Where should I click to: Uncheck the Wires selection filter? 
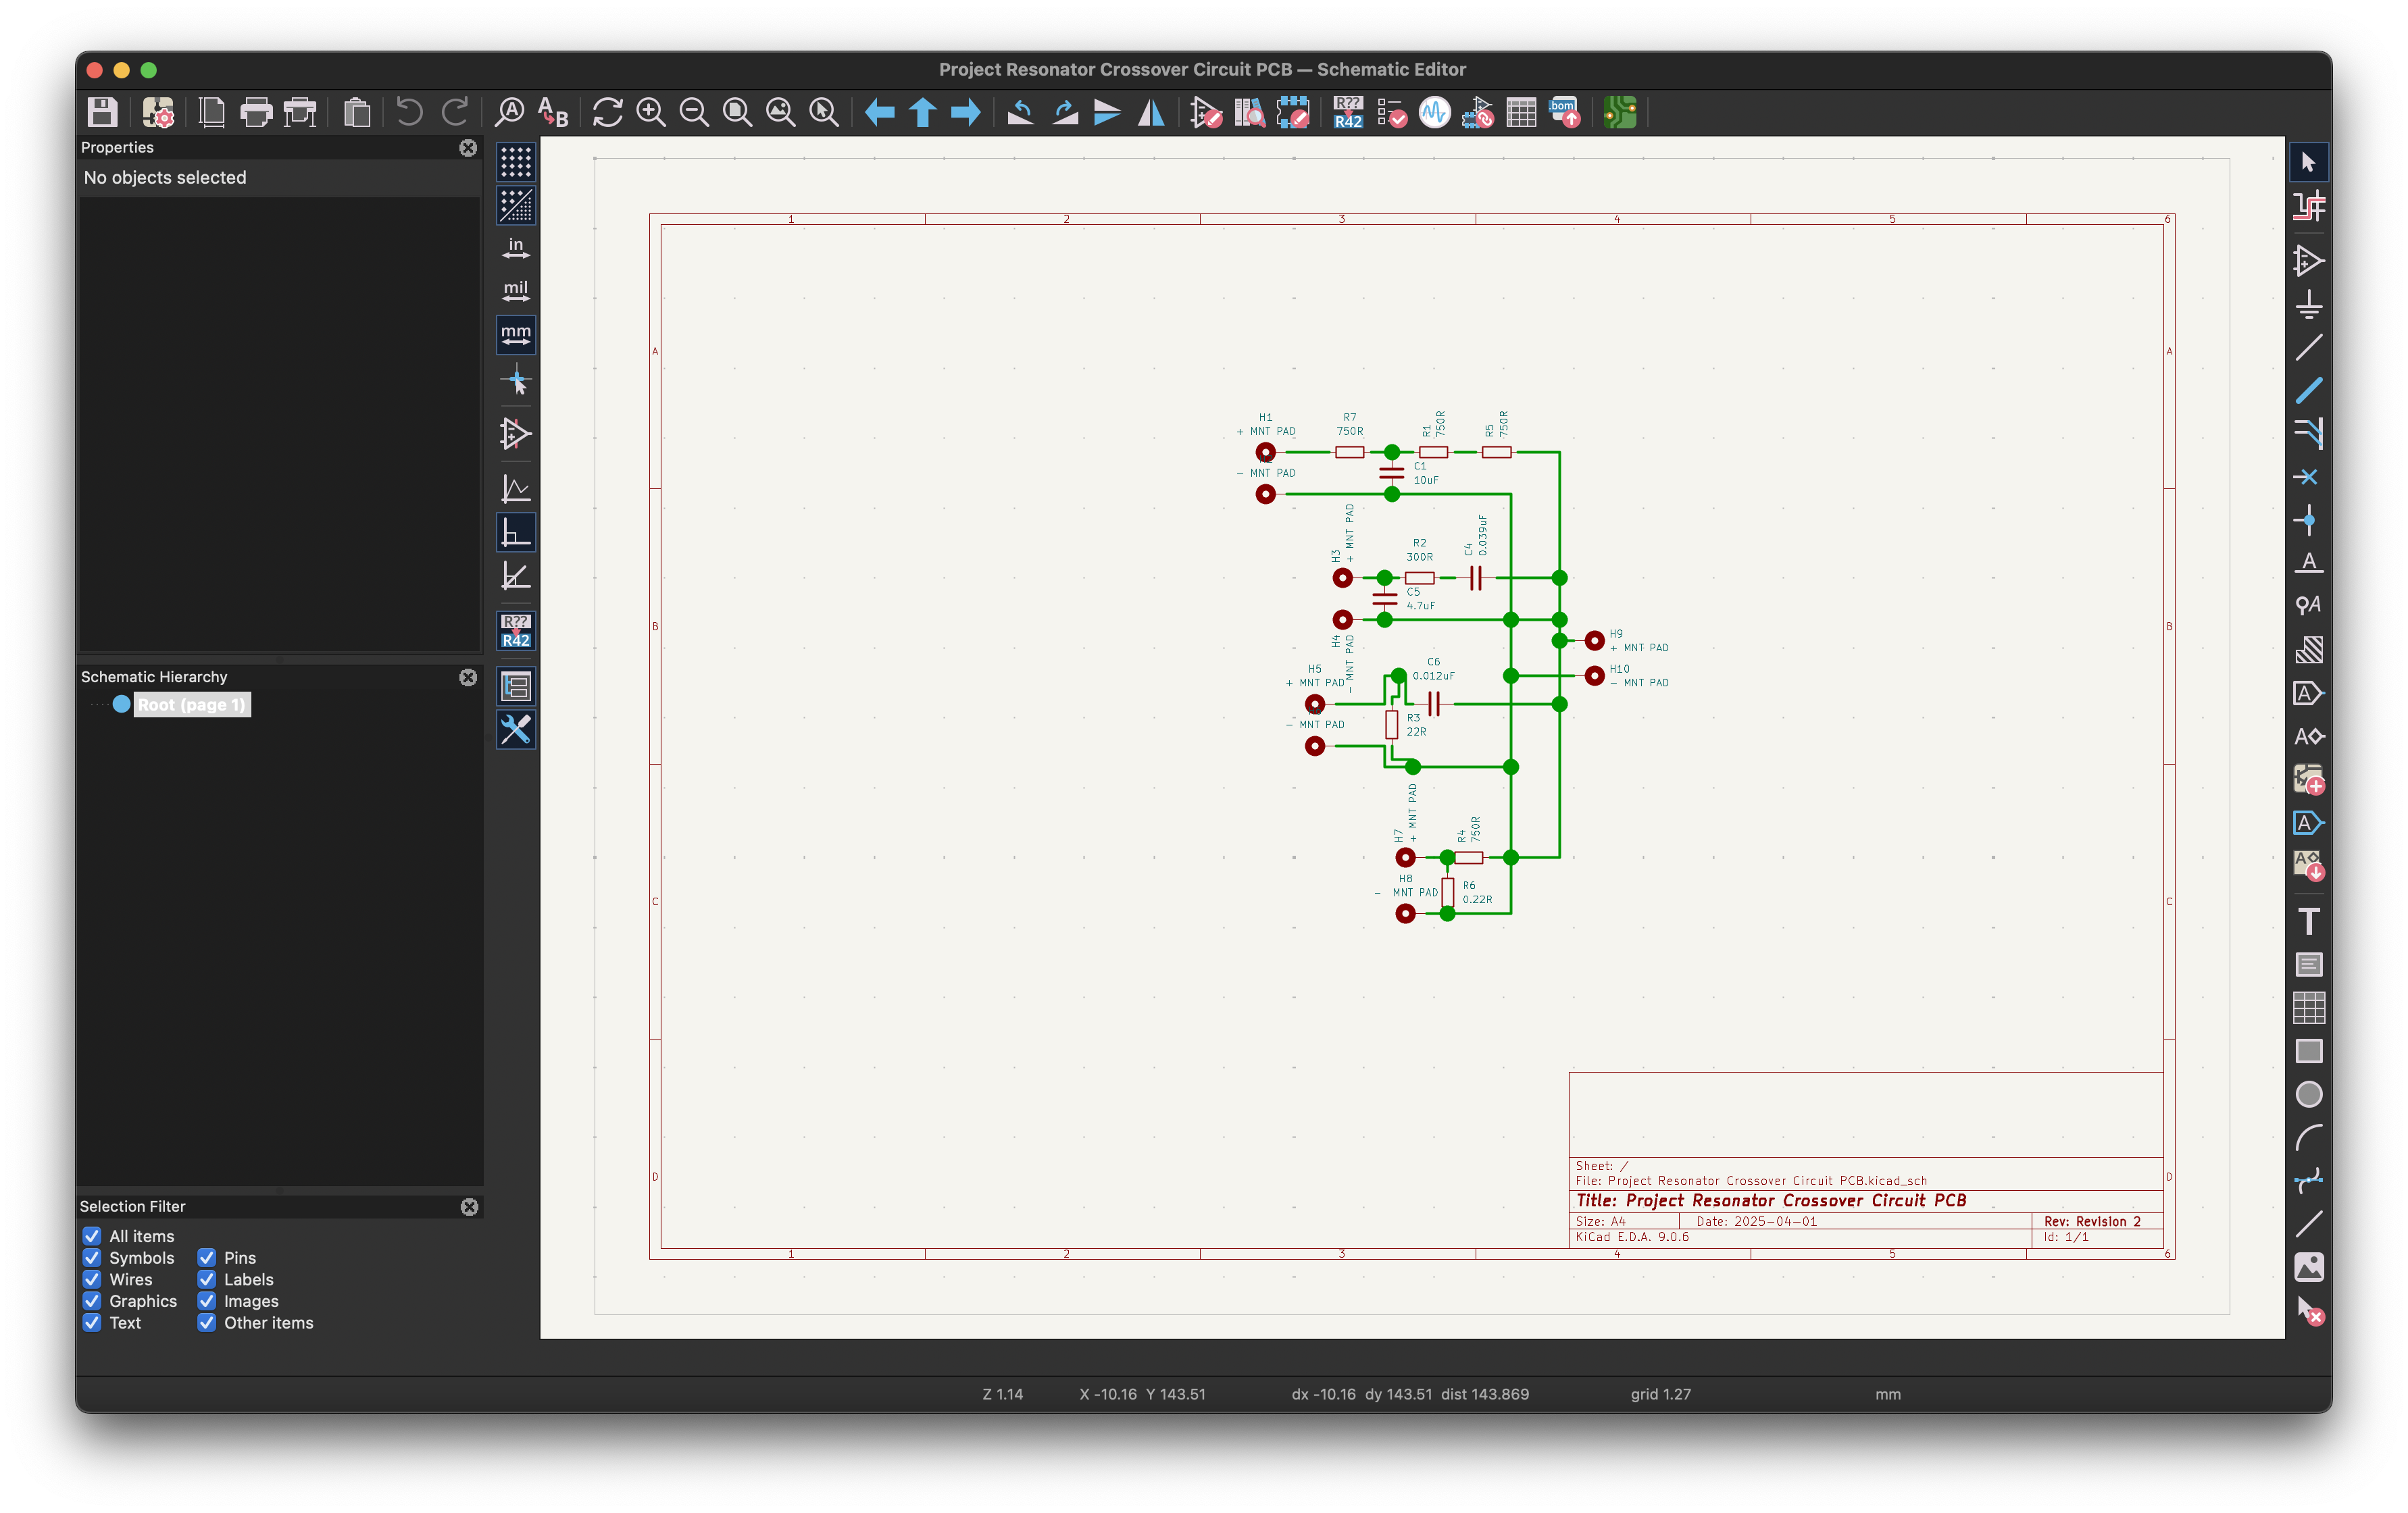(92, 1279)
